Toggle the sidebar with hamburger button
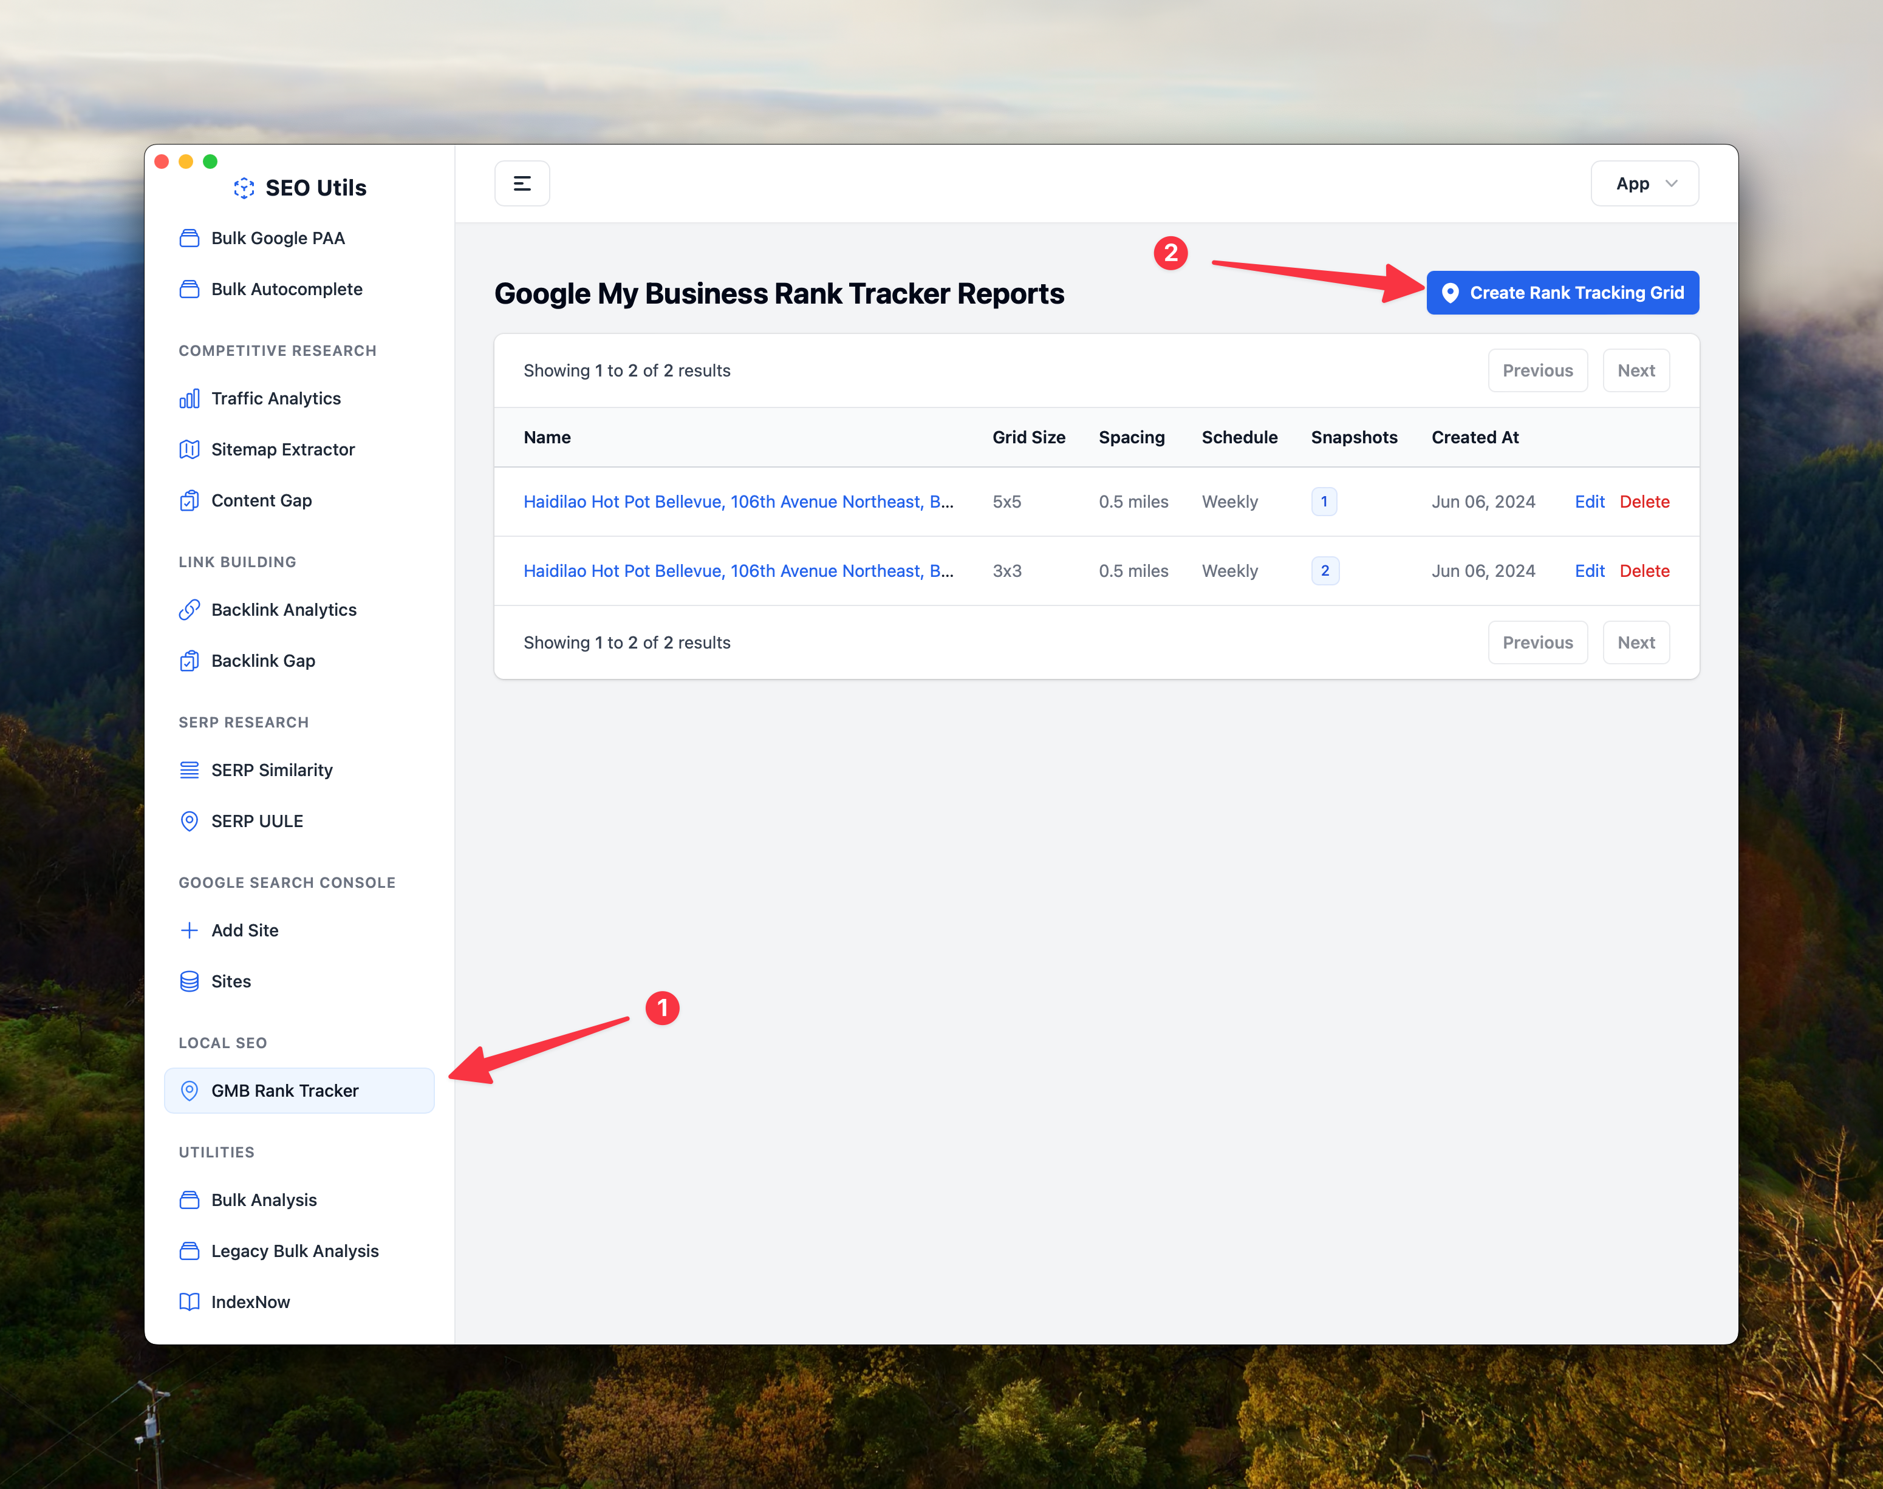 [x=522, y=184]
